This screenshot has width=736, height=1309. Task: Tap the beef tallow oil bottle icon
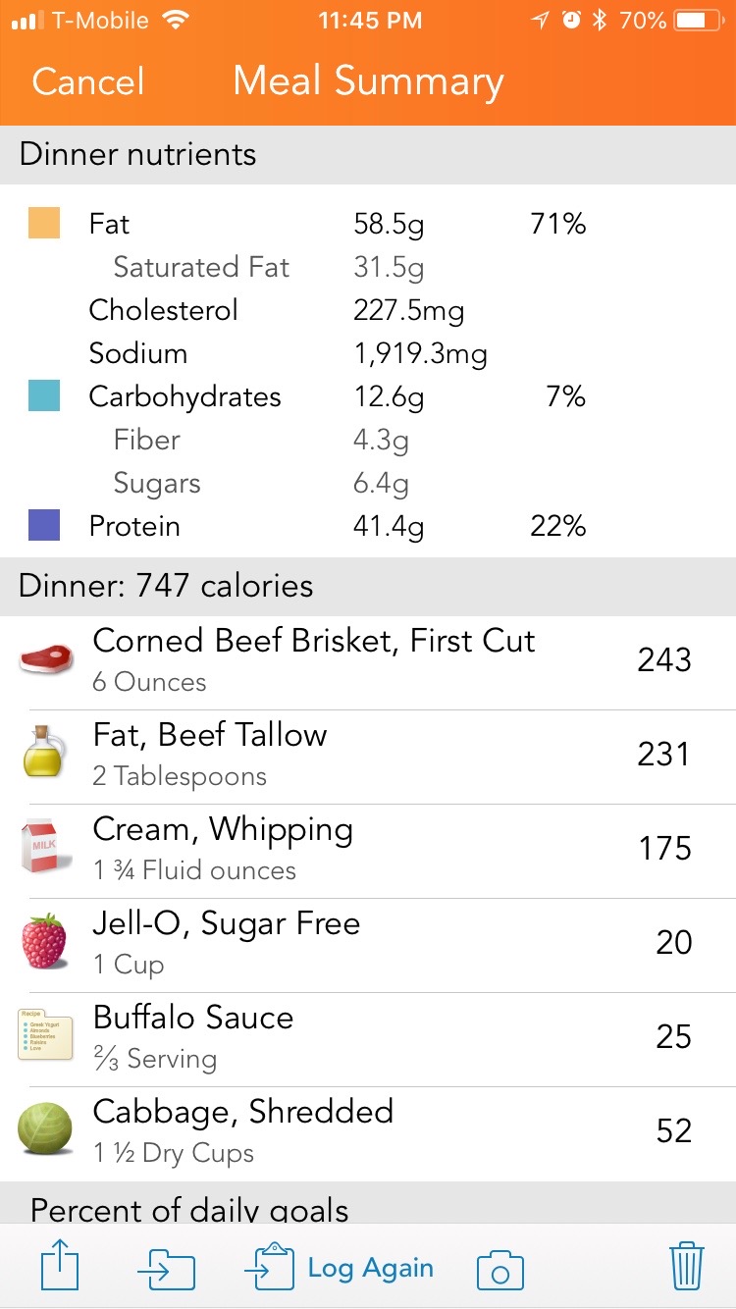[x=45, y=753]
